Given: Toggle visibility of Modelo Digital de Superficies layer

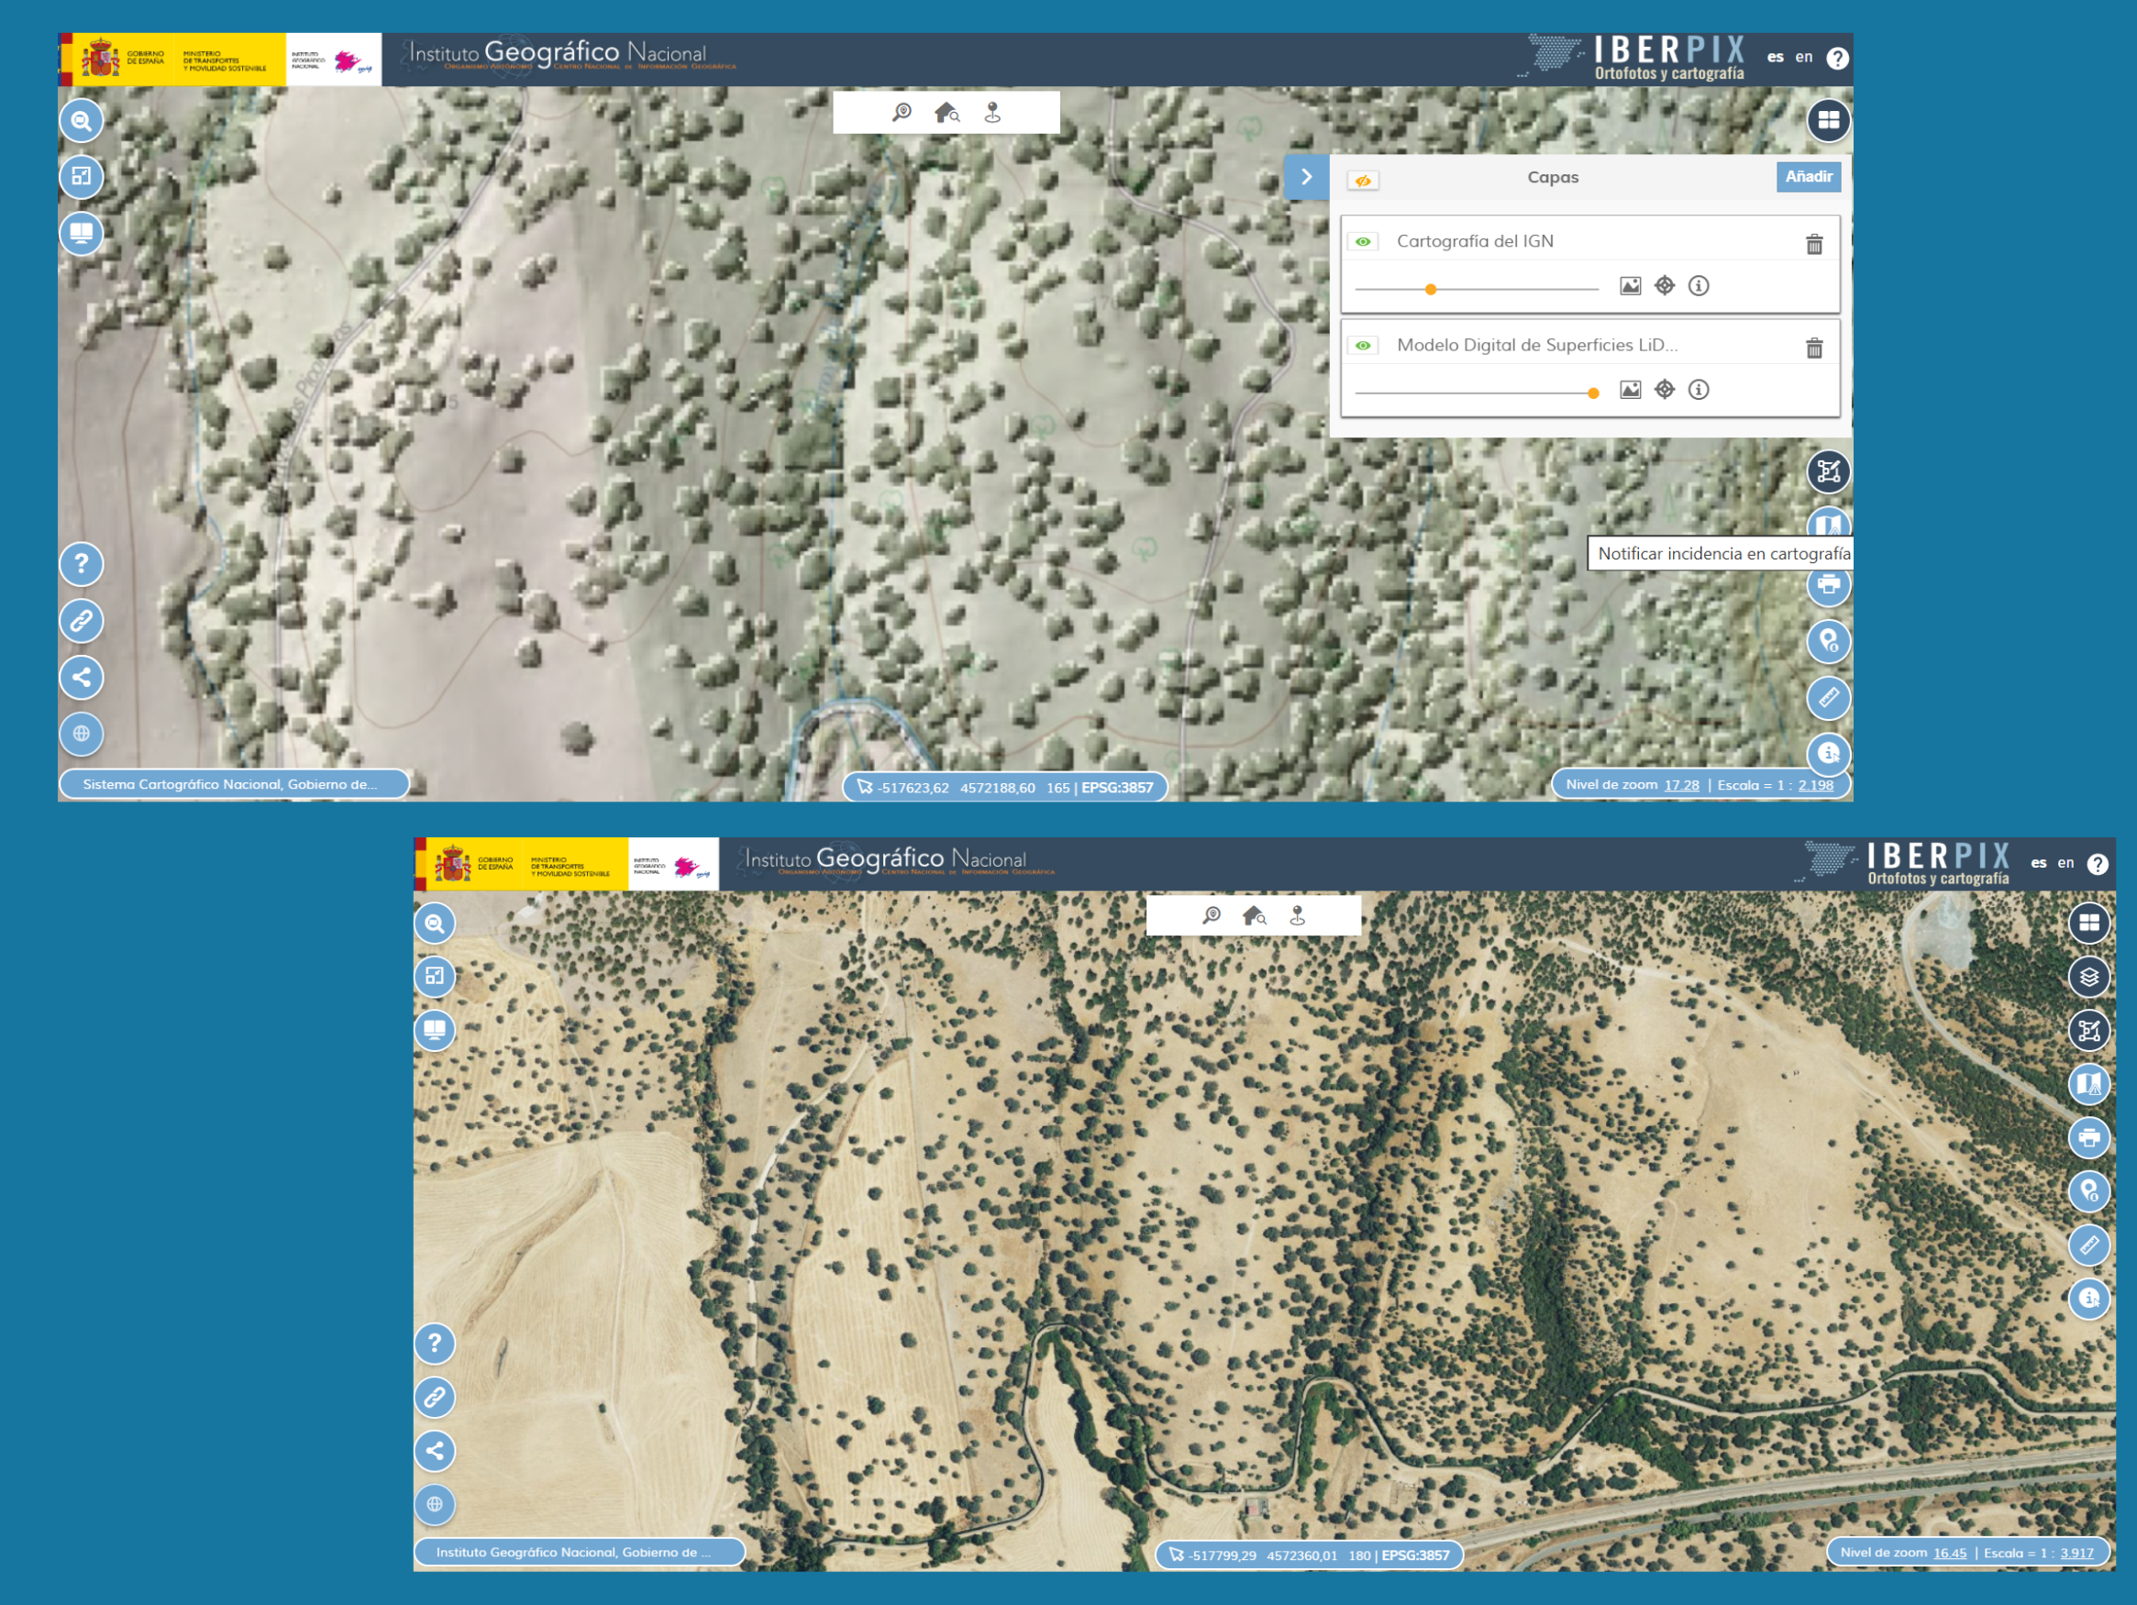Looking at the screenshot, I should pyautogui.click(x=1362, y=345).
